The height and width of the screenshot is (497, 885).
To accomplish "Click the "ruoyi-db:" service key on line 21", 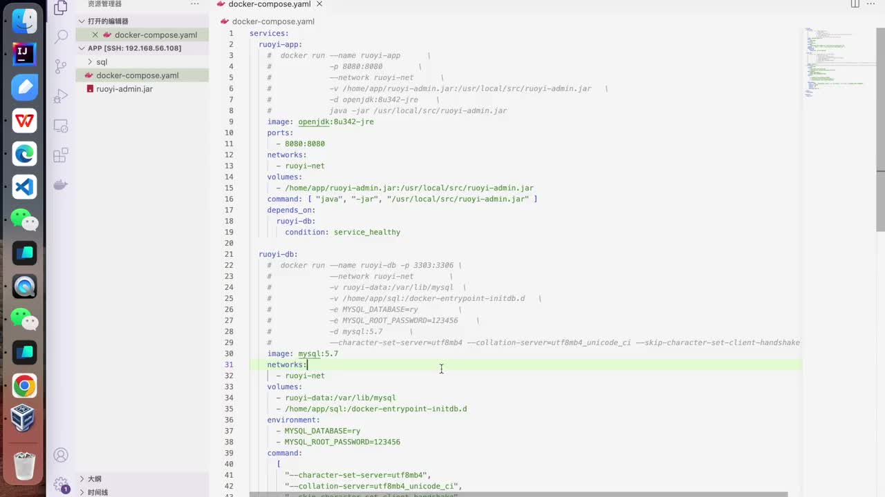I will [x=278, y=254].
